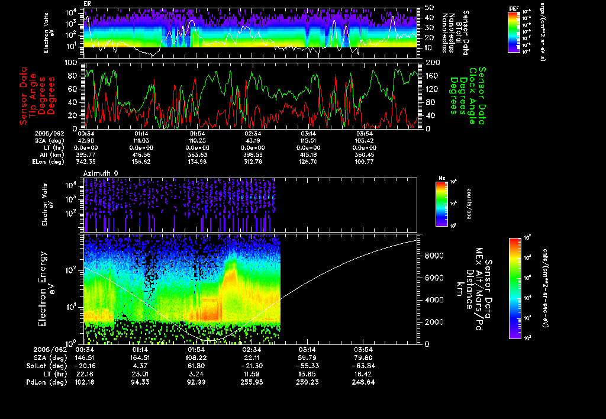Click the altitude value '360.45'
606x419 pixels.
click(x=364, y=154)
